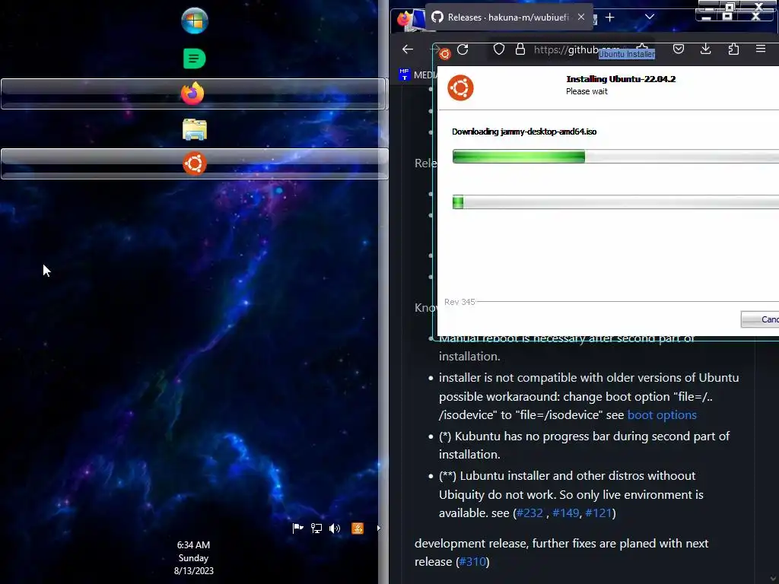Open the volume speaker tray icon
The width and height of the screenshot is (779, 584).
click(335, 528)
